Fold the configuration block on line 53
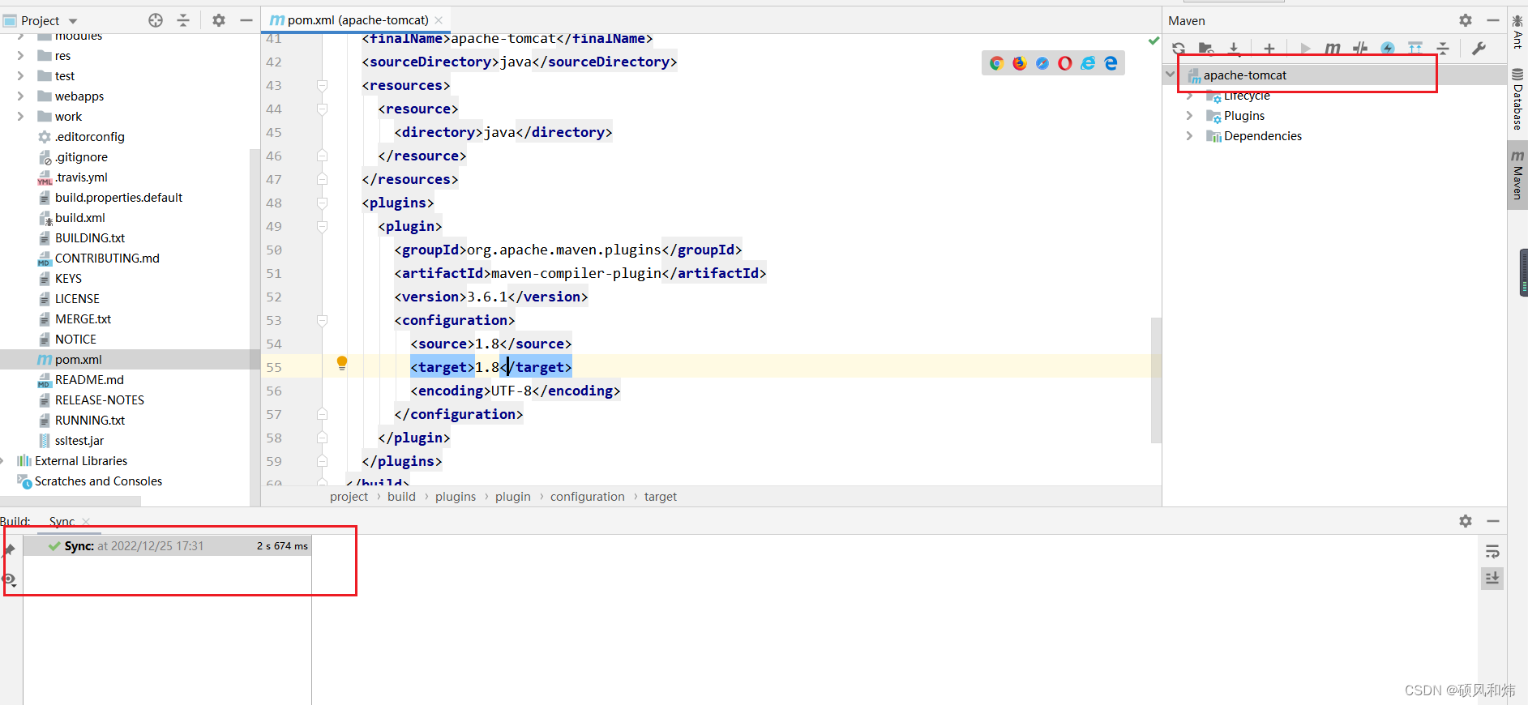Screen dimensions: 1528x705 click(322, 321)
